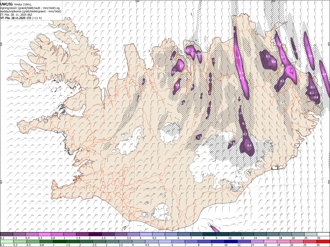Click the '64N' latitude label on right edge
The width and height of the screenshot is (330, 247).
(x=329, y=182)
